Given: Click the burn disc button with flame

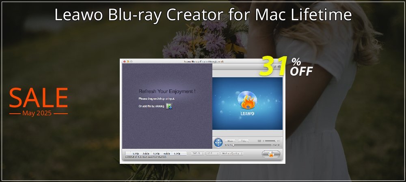Looking at the screenshot, I should 271,154.
